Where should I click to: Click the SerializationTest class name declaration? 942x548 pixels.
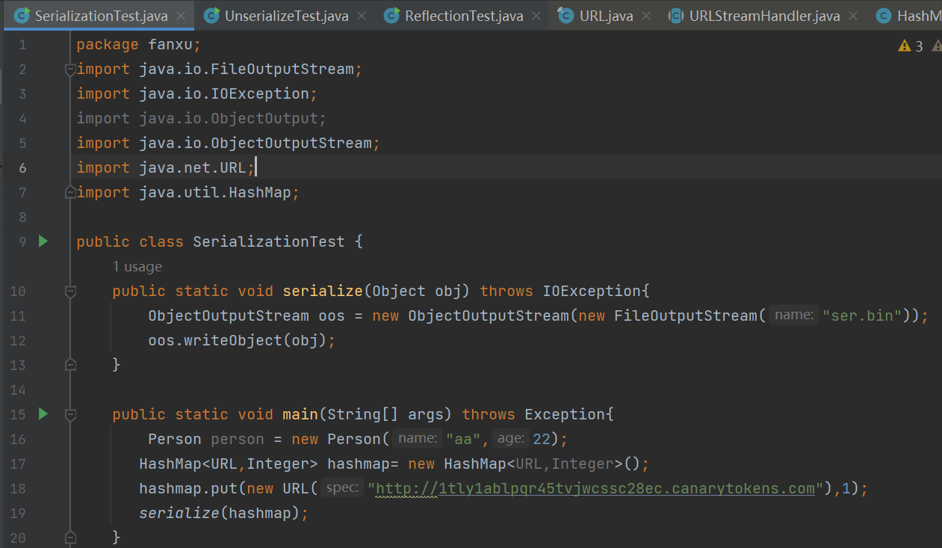[x=269, y=242]
